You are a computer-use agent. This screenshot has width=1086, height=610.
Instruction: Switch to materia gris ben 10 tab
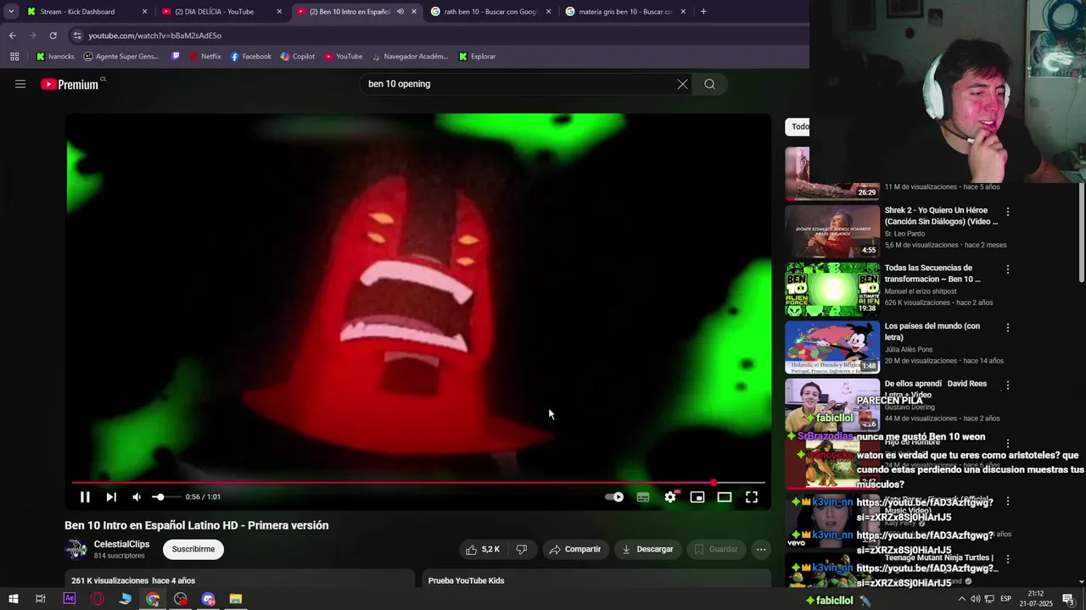click(625, 12)
